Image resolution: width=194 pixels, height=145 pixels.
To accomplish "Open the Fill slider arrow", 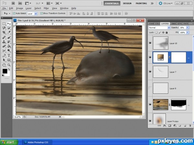I will 187,33.
